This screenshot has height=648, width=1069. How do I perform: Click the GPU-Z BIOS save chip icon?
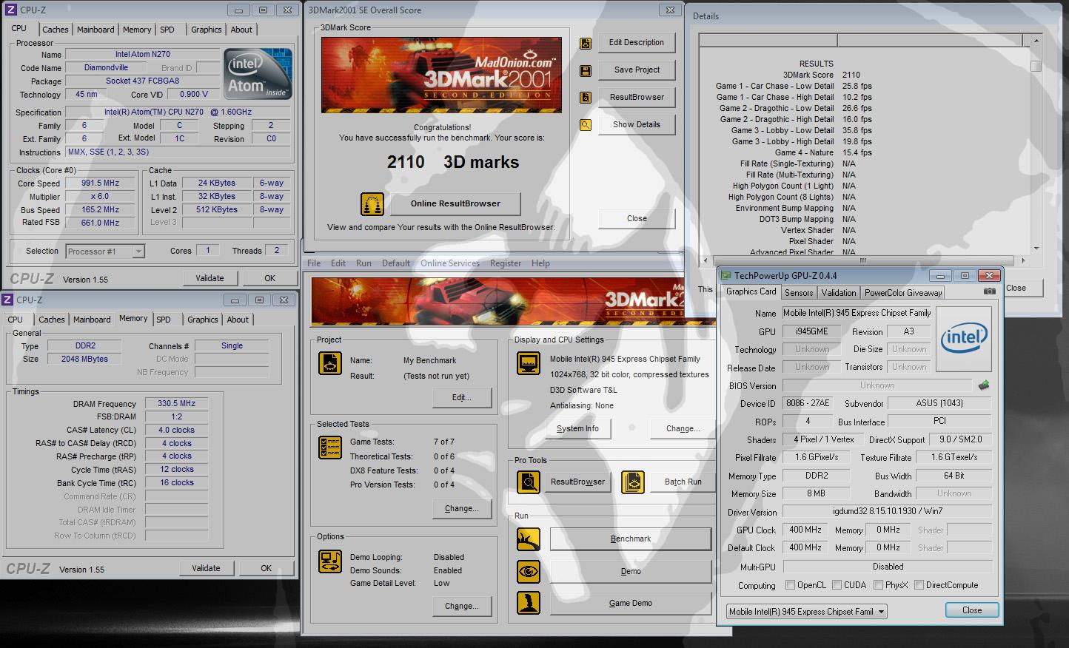pyautogui.click(x=984, y=385)
